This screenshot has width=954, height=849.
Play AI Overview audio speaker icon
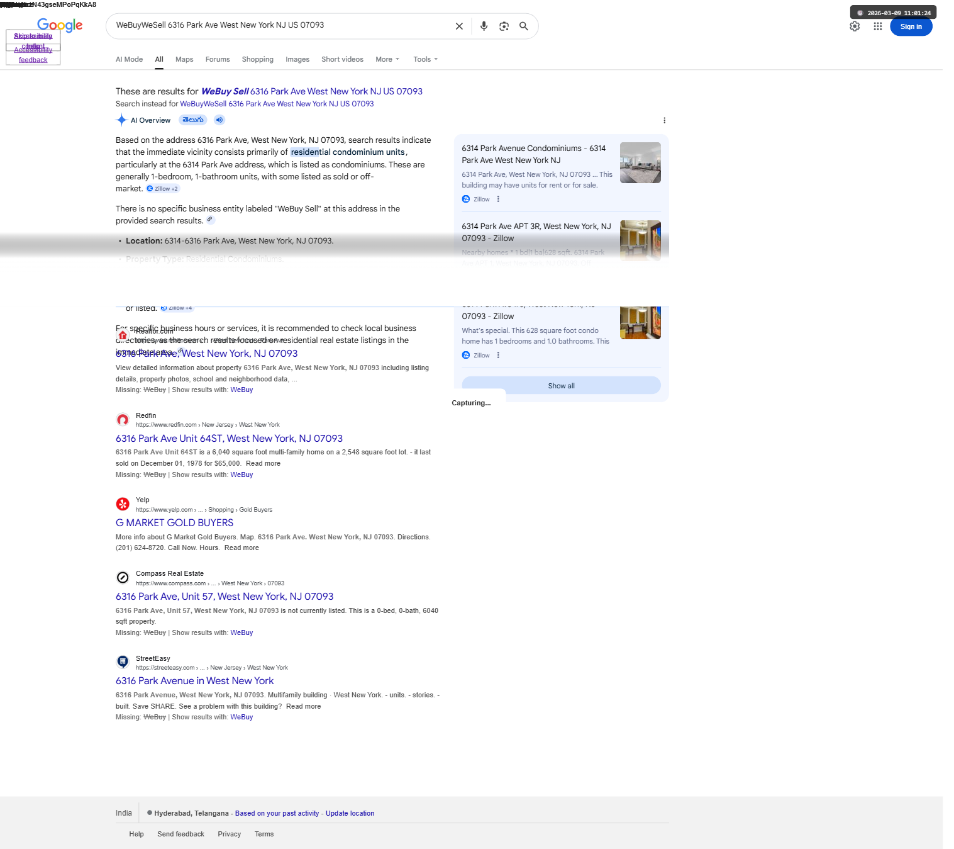coord(219,120)
